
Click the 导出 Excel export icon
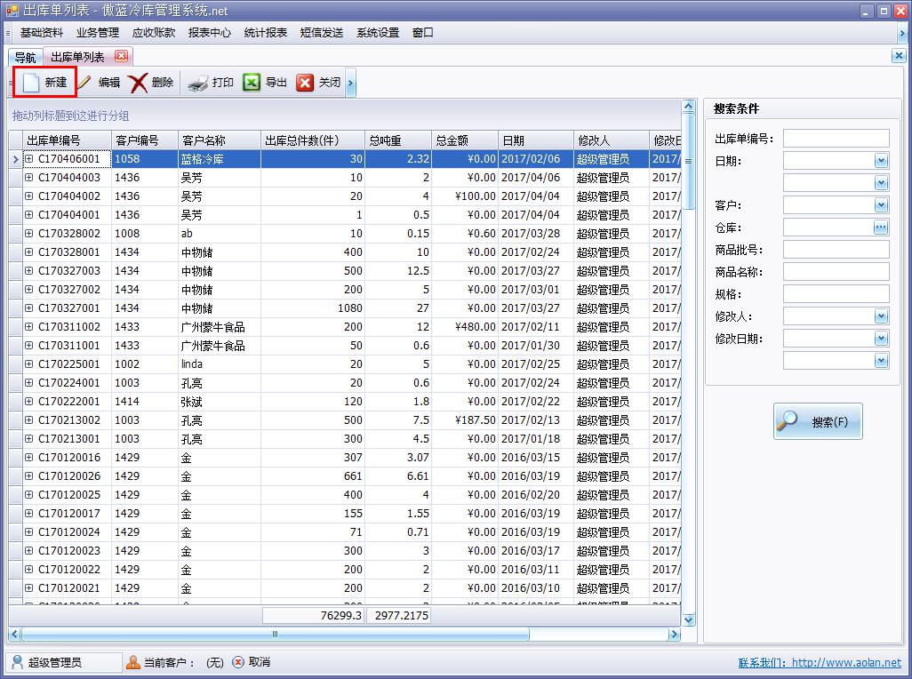(x=252, y=83)
